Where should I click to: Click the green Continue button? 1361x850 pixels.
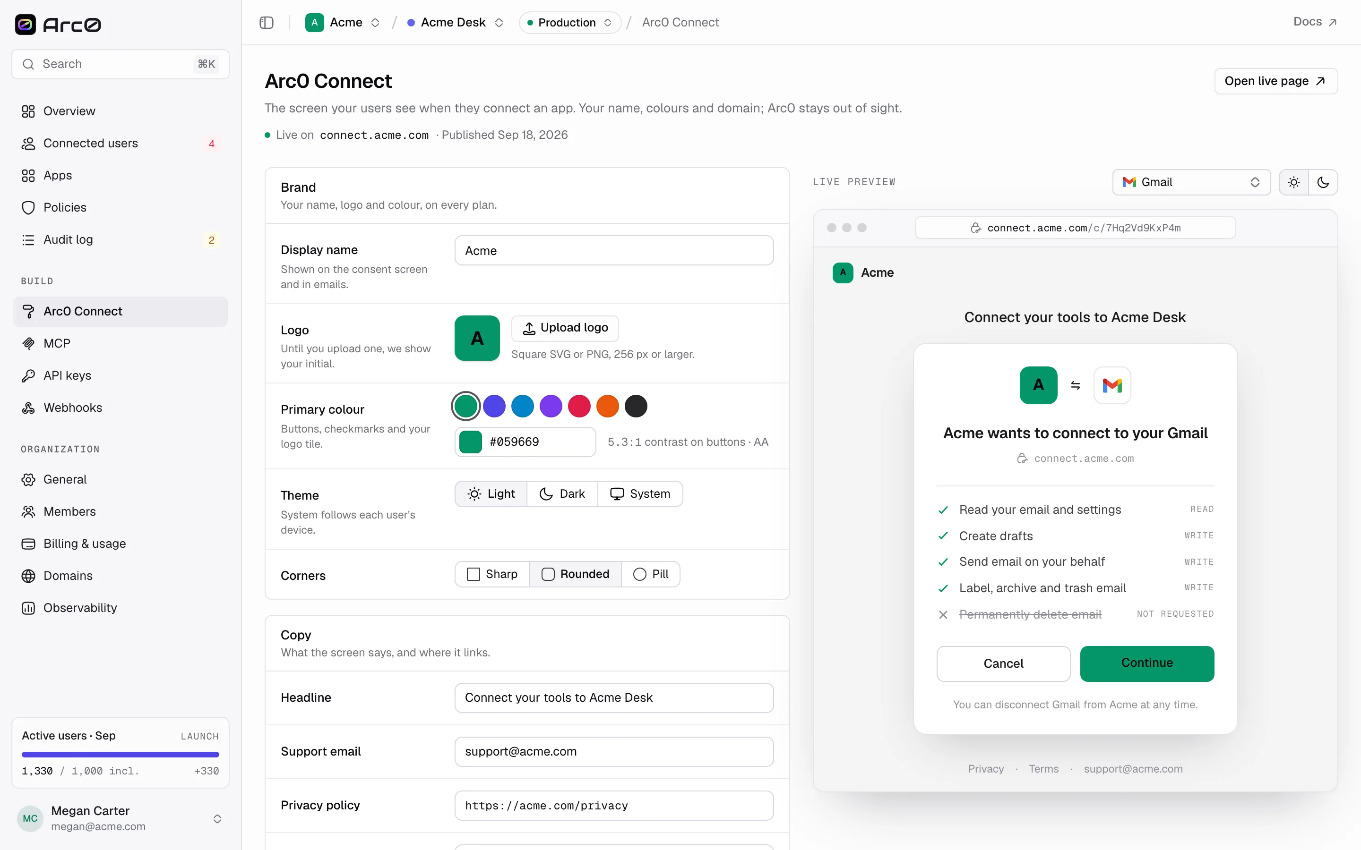click(x=1147, y=663)
